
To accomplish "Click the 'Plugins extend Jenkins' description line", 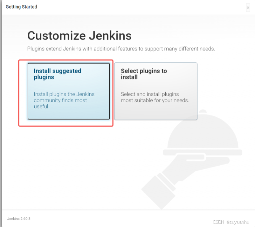I will (121, 49).
